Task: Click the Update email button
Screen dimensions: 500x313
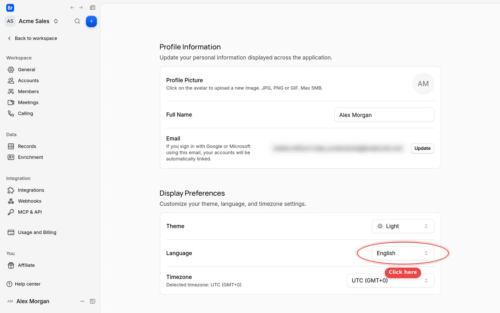Action: [x=422, y=148]
